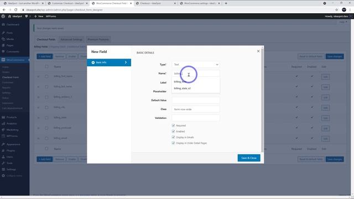Select the Basic Info section tab

click(109, 62)
